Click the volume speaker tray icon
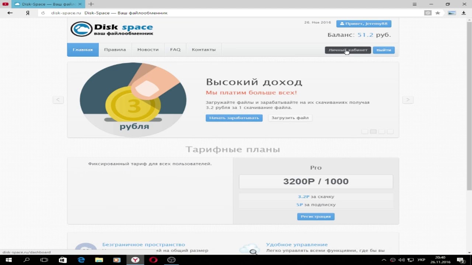 (402, 260)
